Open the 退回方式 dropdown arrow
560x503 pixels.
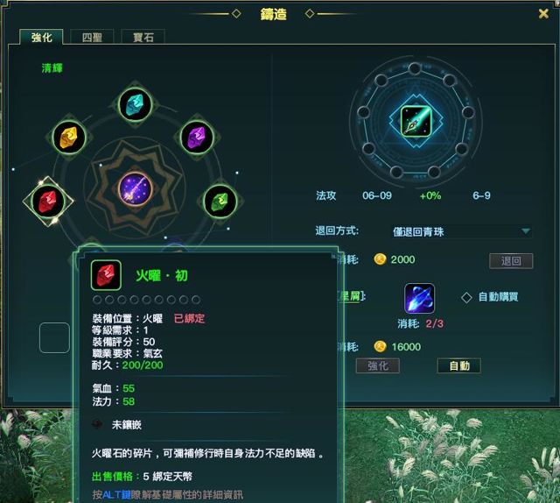click(x=525, y=231)
